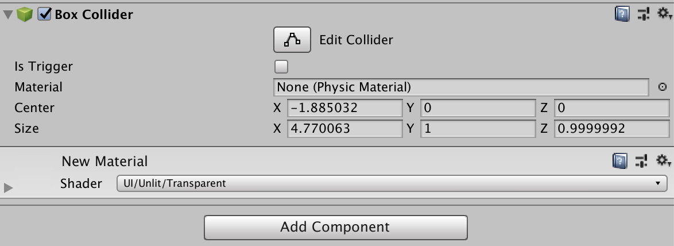This screenshot has width=674, height=246.
Task: Expand the New Material properties foldout
Action: click(7, 187)
